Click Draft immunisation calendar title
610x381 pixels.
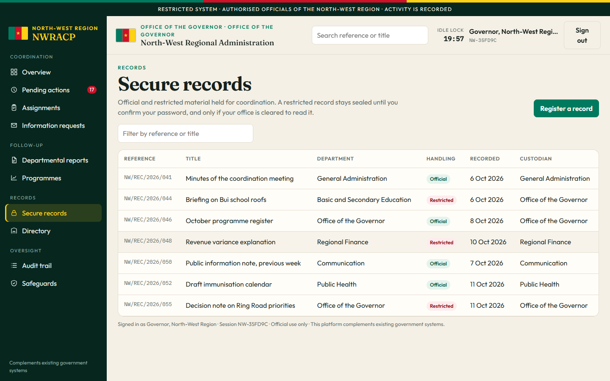click(x=229, y=284)
